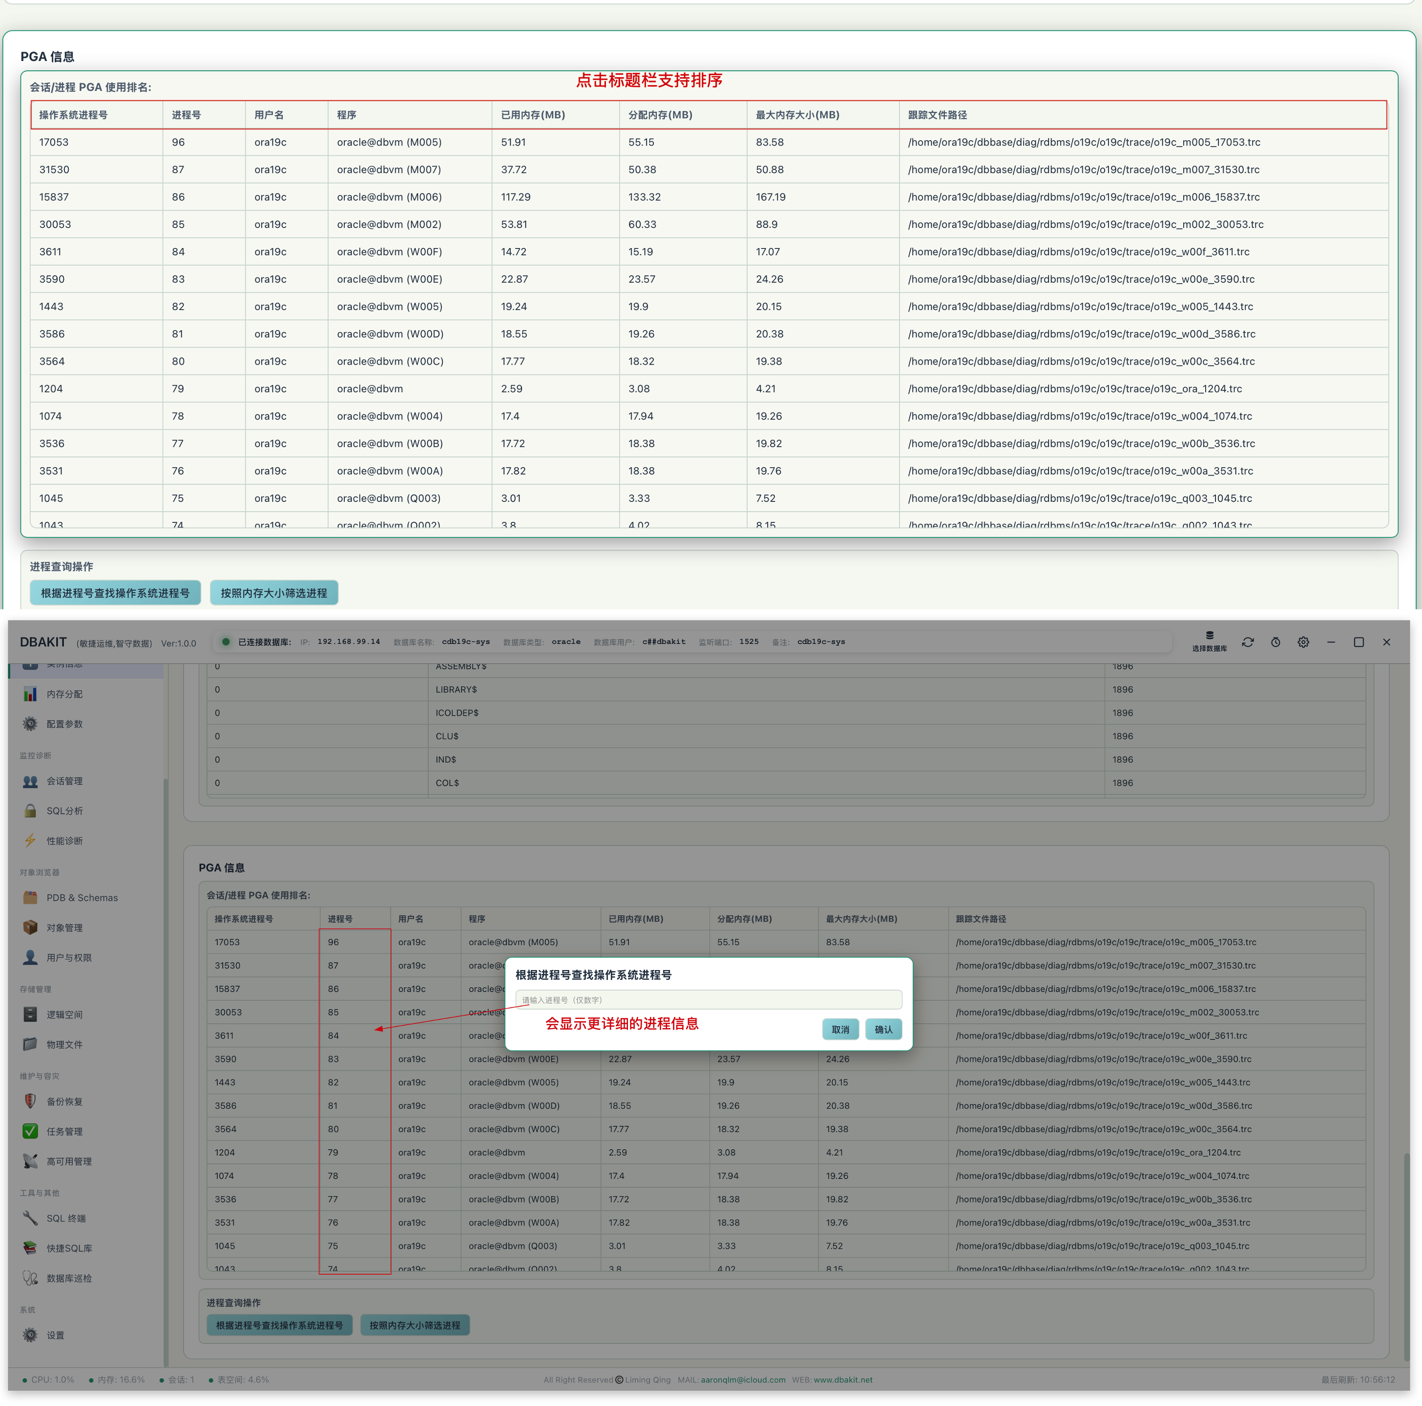Open www.dbakit.net link in footer
The height and width of the screenshot is (1406, 1422).
pyautogui.click(x=843, y=1380)
